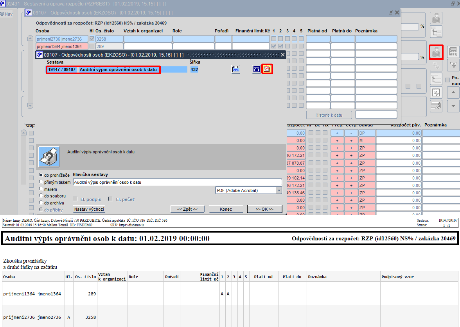Click the 'Historie k datu' button
This screenshot has width=460, height=327.
329,115
